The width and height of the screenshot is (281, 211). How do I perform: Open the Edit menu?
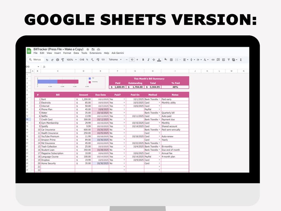click(42, 53)
